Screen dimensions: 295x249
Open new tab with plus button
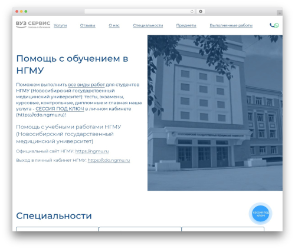pyautogui.click(x=280, y=13)
